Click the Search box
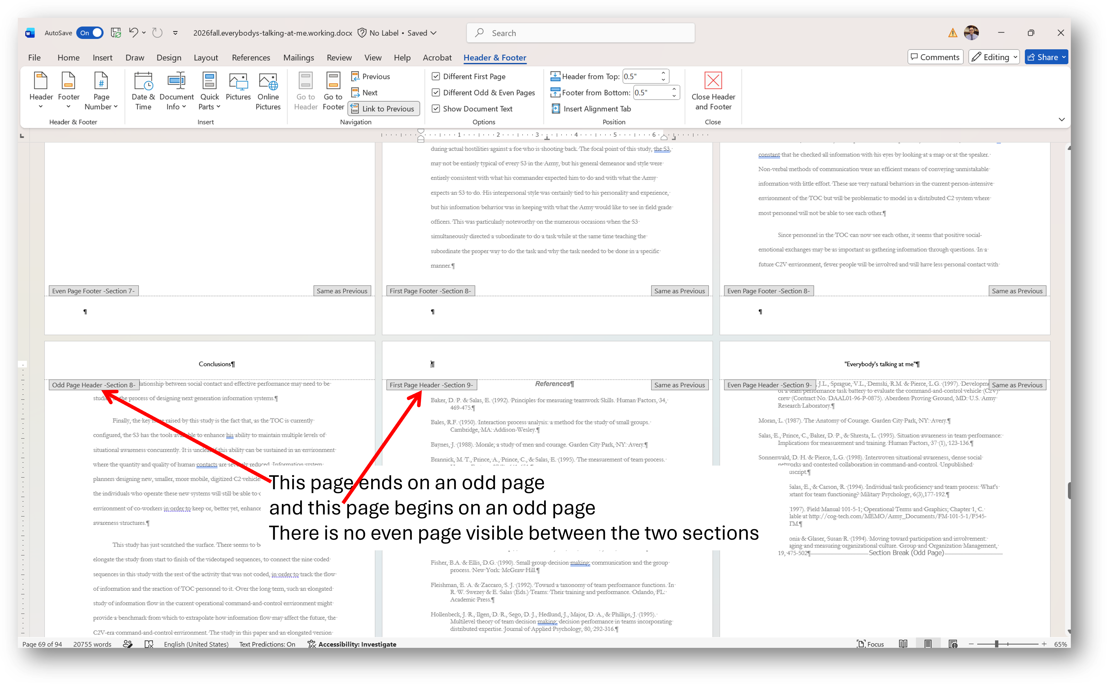This screenshot has width=1107, height=684. (x=580, y=33)
